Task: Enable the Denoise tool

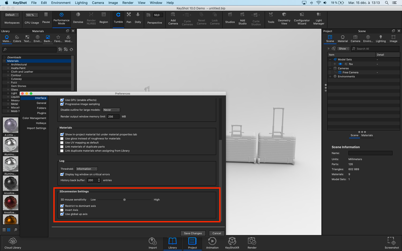Action: (78, 18)
